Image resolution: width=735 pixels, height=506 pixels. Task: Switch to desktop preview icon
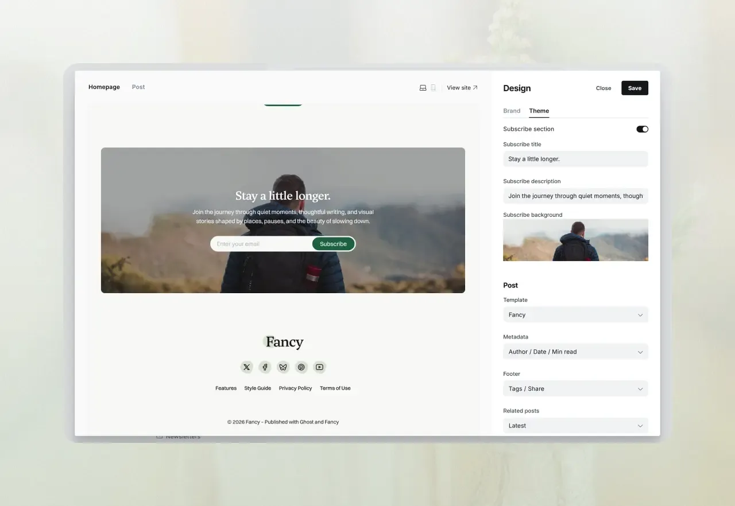pyautogui.click(x=423, y=88)
